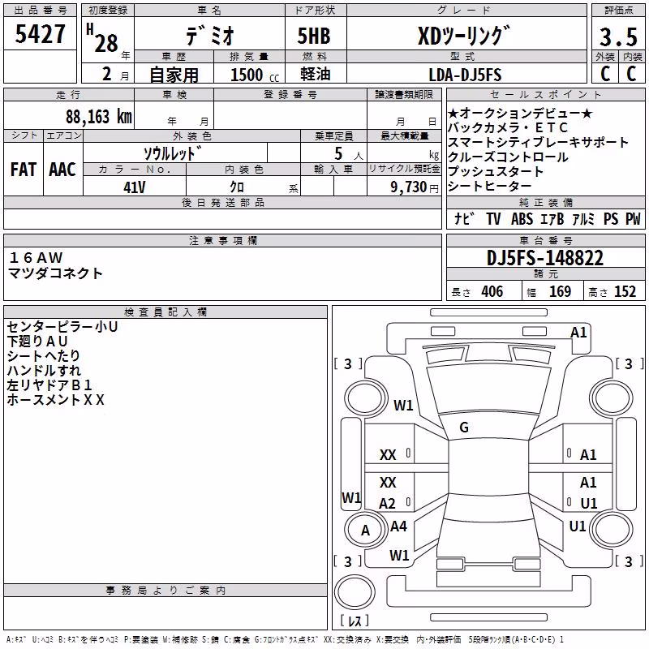Click the アルミ equipment label

click(583, 219)
